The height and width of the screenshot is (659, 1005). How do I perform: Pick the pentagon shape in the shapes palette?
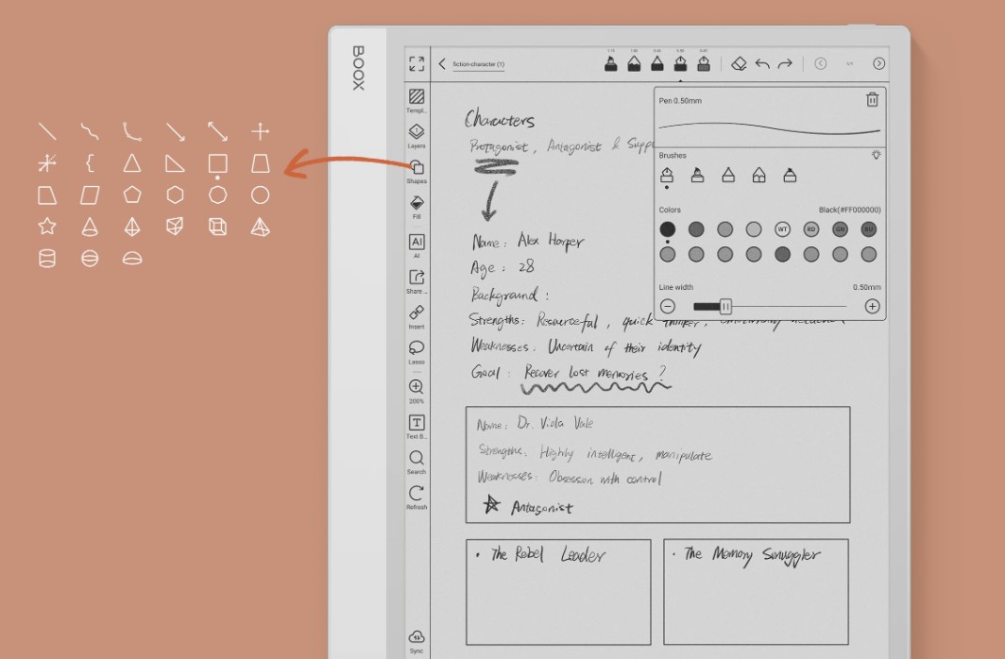click(132, 194)
